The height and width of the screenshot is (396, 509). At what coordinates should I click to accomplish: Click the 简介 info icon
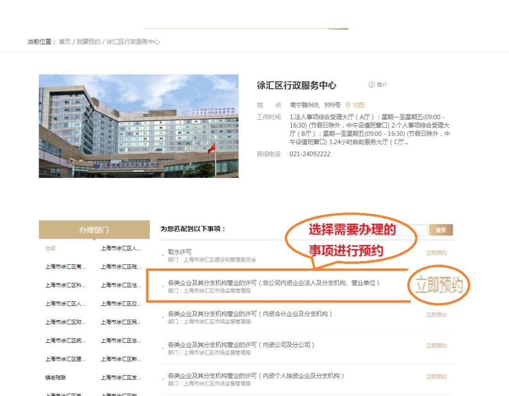(x=371, y=85)
